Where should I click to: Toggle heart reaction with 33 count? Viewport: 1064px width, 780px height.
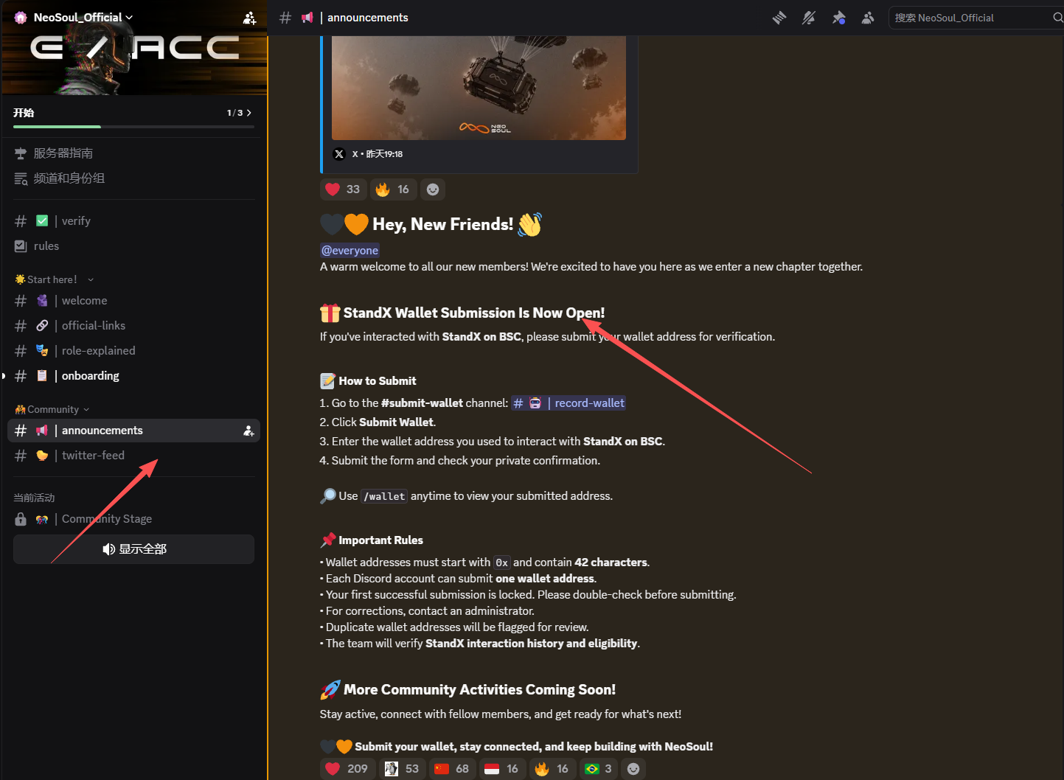[x=343, y=189]
